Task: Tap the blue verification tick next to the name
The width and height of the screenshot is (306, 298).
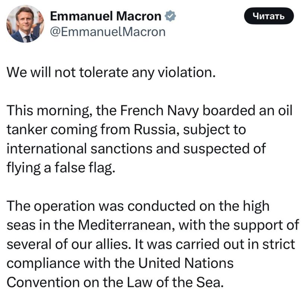Action: click(x=171, y=15)
